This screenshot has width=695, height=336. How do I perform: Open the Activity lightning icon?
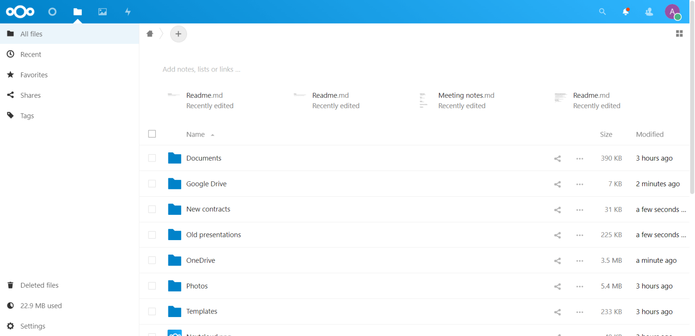coord(128,12)
